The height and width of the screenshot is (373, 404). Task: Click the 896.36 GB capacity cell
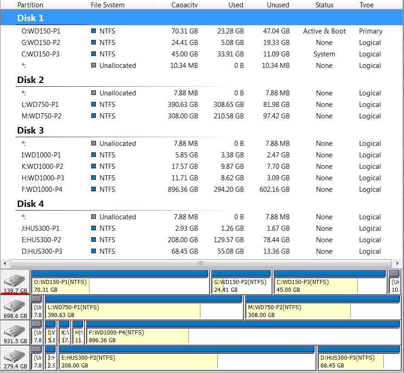coord(183,189)
